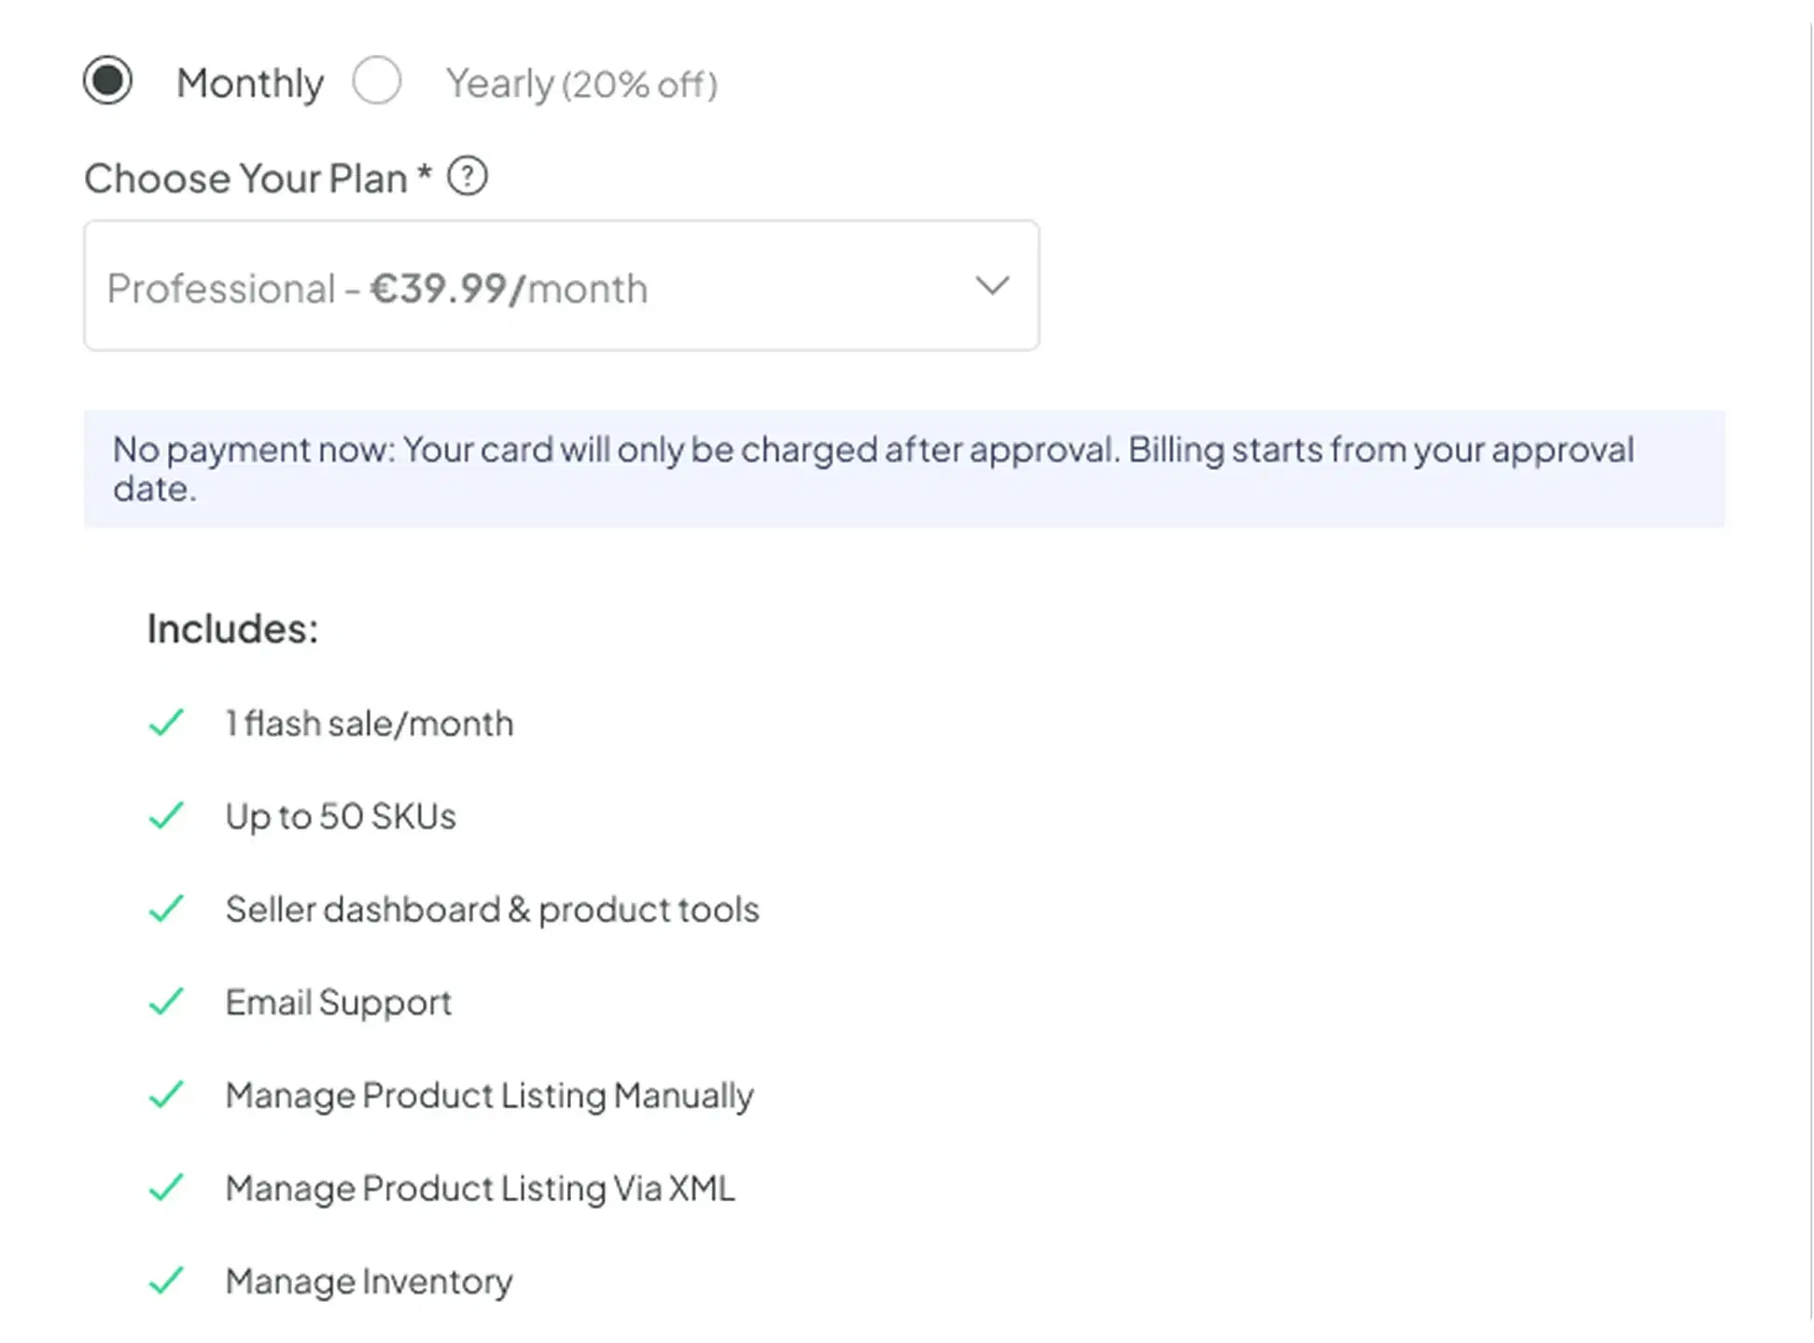
Task: Click the Includes heading
Action: coord(231,630)
